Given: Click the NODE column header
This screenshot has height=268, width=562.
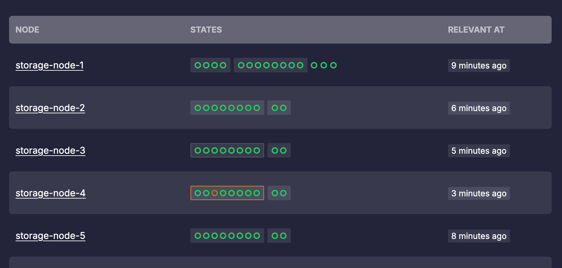Looking at the screenshot, I should point(28,30).
